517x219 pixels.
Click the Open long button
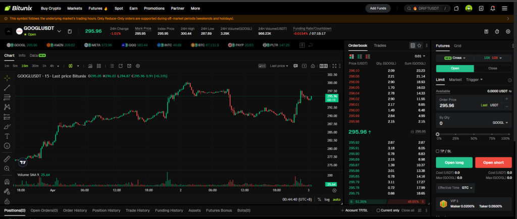[x=454, y=162]
